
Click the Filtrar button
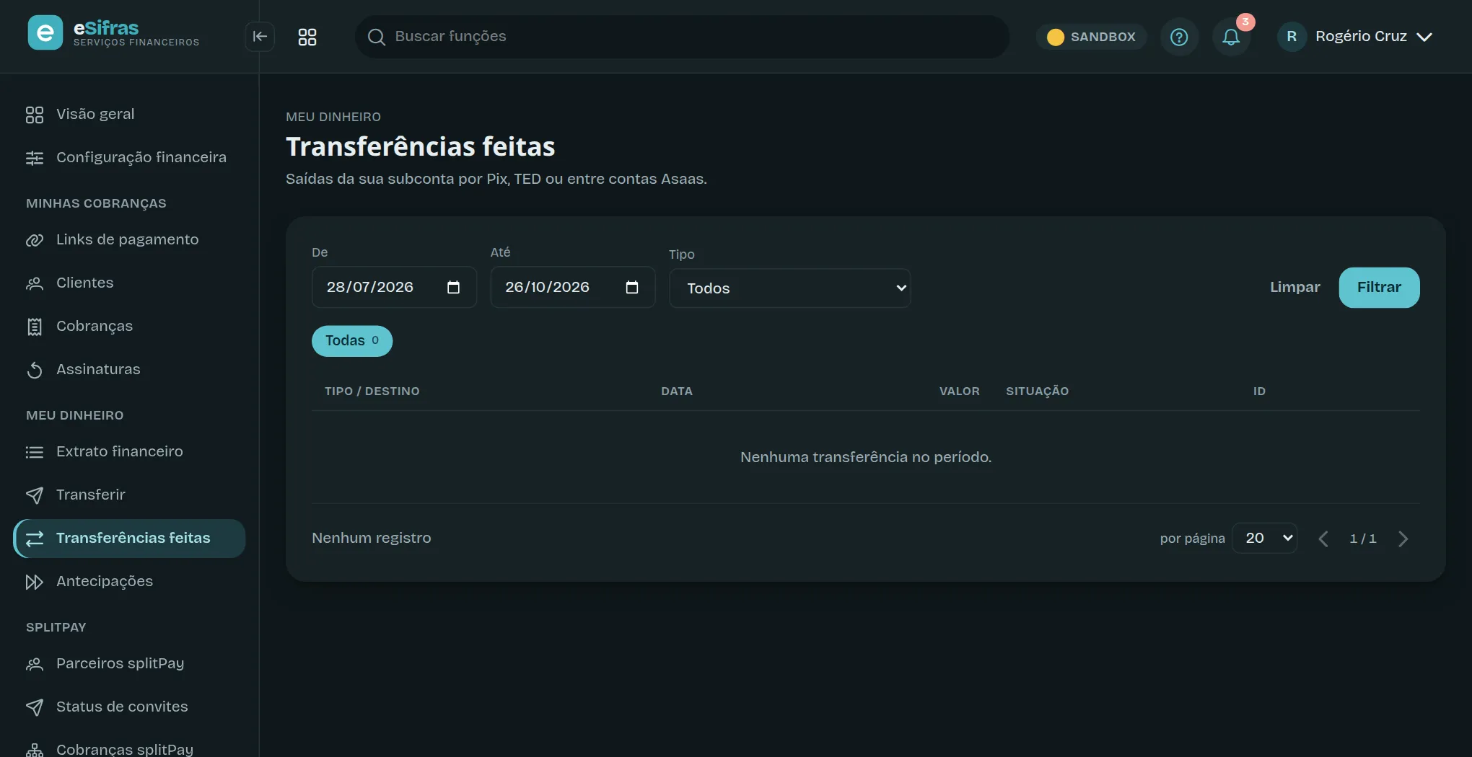tap(1379, 288)
